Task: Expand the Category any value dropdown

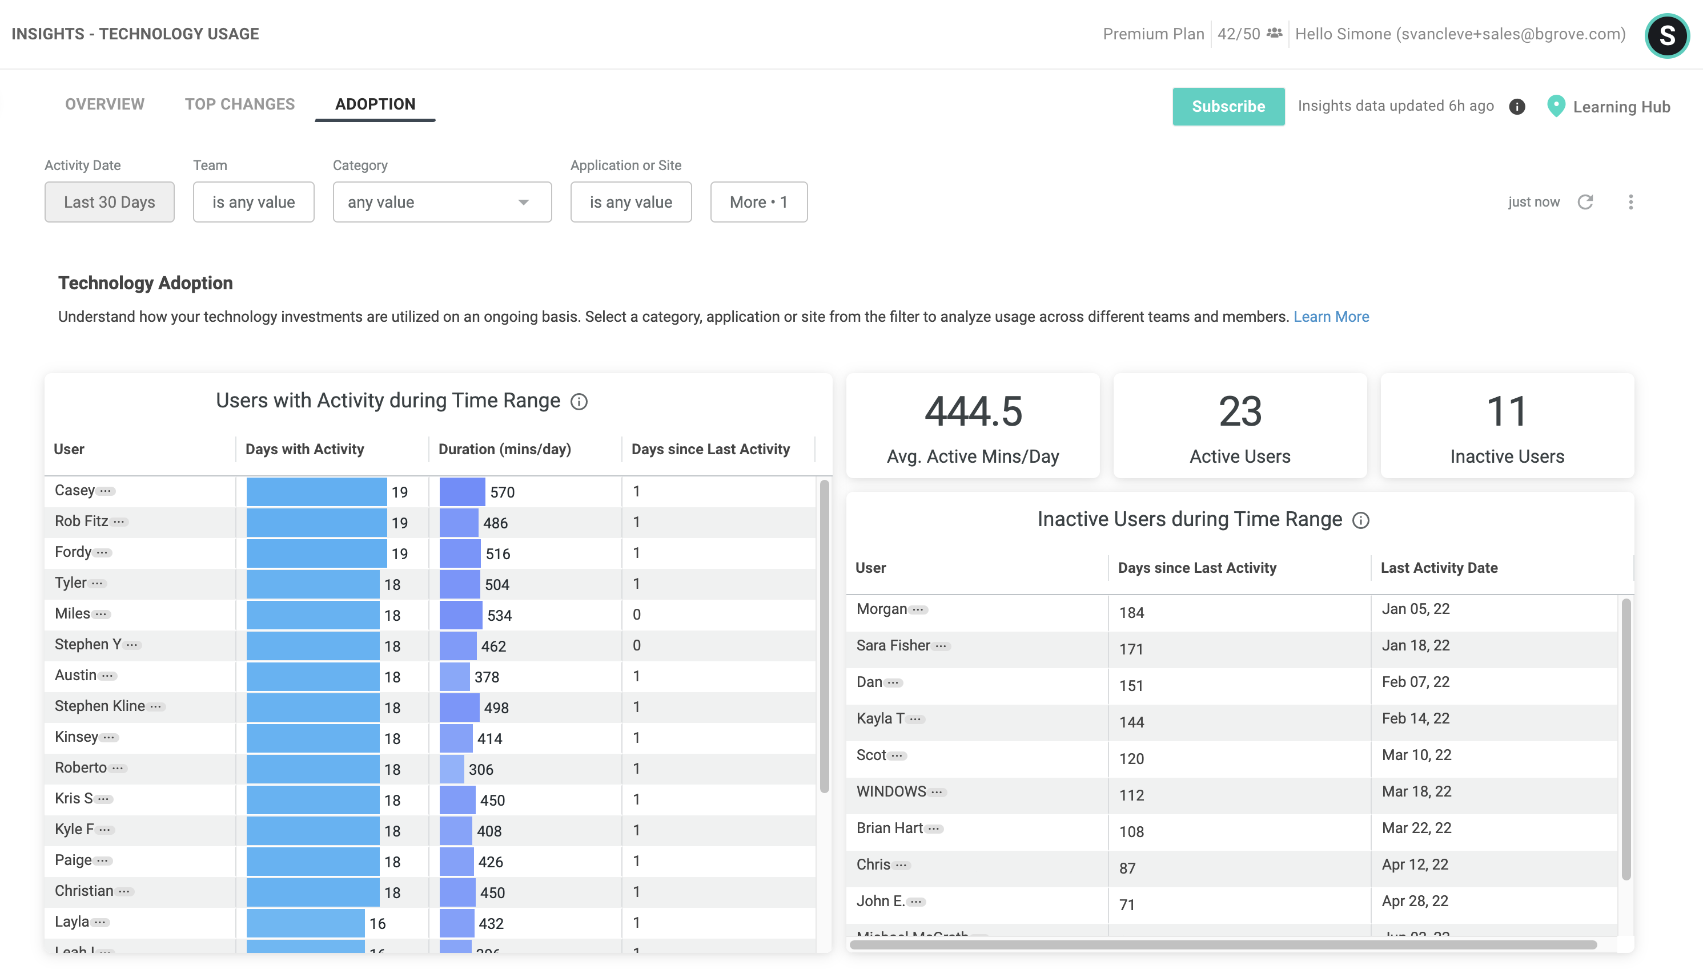Action: coord(442,202)
